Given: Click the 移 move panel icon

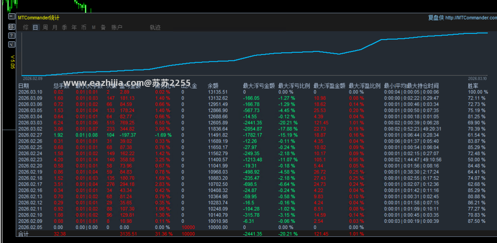Looking at the screenshot, I should click(11, 26).
